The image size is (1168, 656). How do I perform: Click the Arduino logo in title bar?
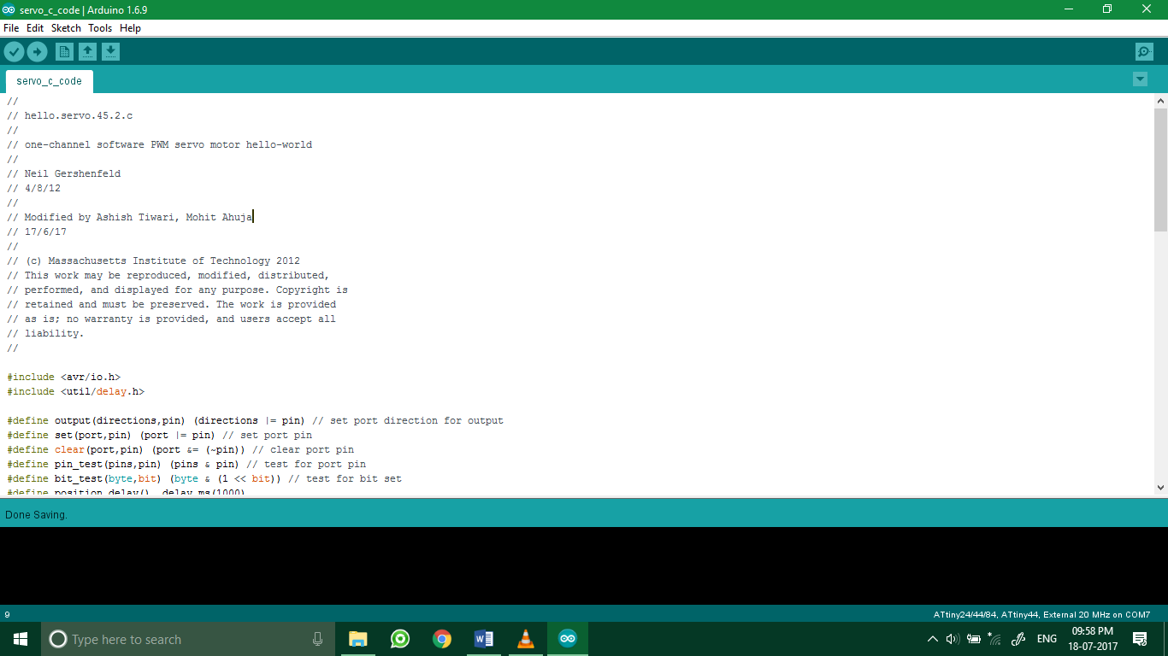(x=9, y=9)
